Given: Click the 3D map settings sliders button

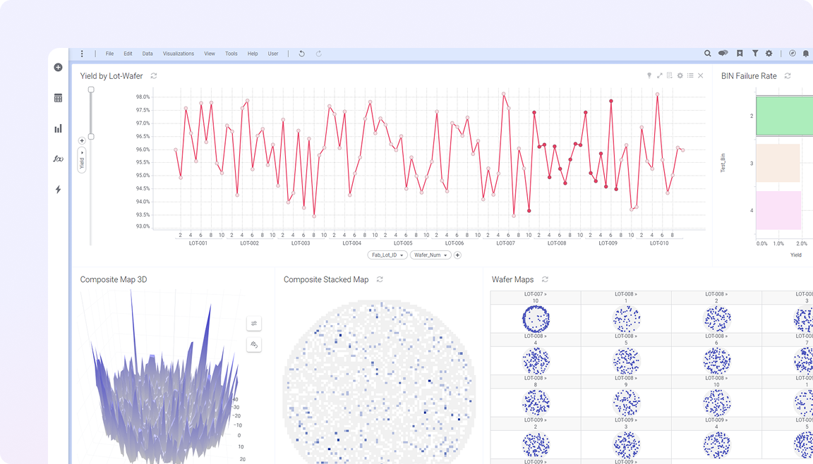Looking at the screenshot, I should [254, 324].
